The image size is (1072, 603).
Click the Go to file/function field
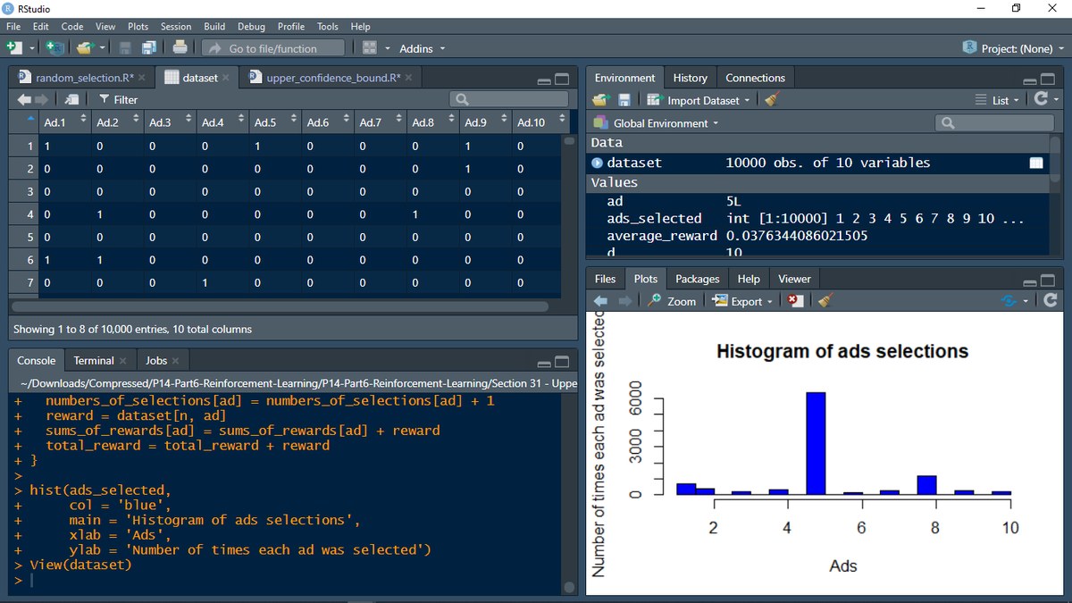[272, 48]
